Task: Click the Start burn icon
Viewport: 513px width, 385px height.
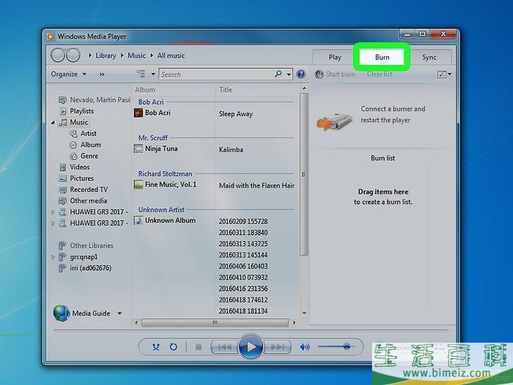Action: pyautogui.click(x=319, y=74)
